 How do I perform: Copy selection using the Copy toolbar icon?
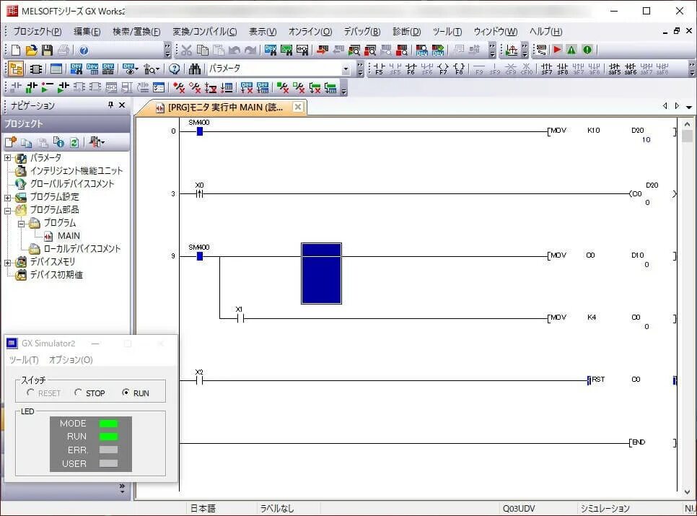coord(202,51)
